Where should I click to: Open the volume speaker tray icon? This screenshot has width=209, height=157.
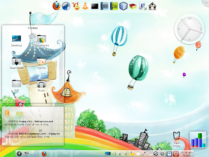click(x=127, y=154)
